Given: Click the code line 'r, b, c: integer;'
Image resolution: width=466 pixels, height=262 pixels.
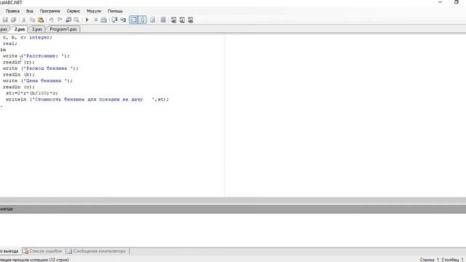Looking at the screenshot, I should (28, 37).
